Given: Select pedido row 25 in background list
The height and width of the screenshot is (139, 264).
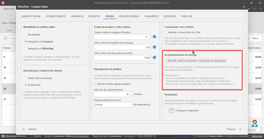Looking at the screenshot, I should (x=9, y=78).
